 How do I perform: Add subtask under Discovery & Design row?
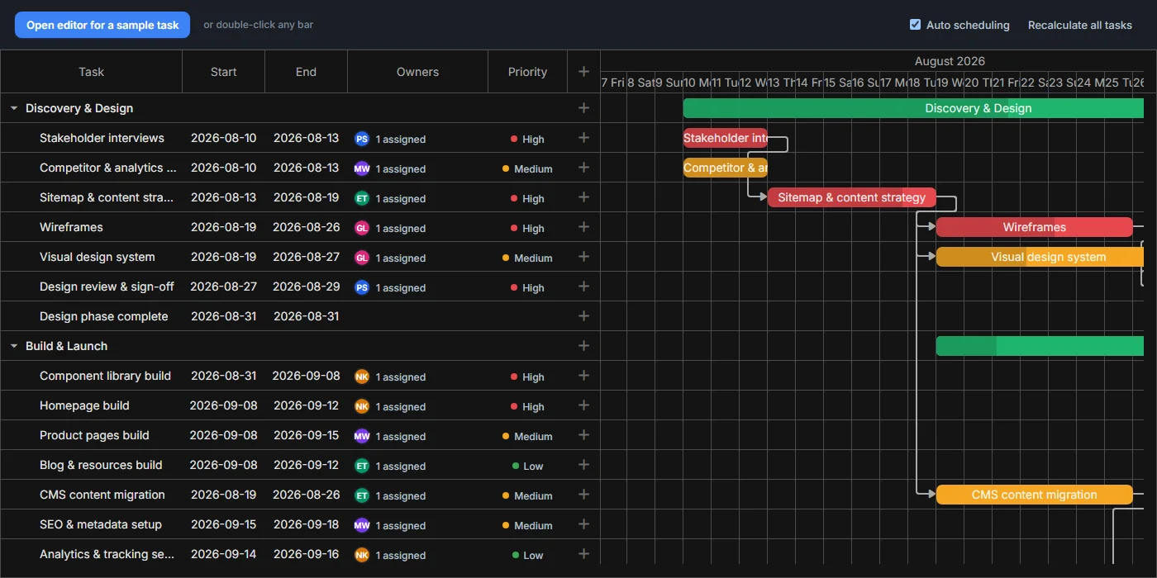[x=583, y=108]
